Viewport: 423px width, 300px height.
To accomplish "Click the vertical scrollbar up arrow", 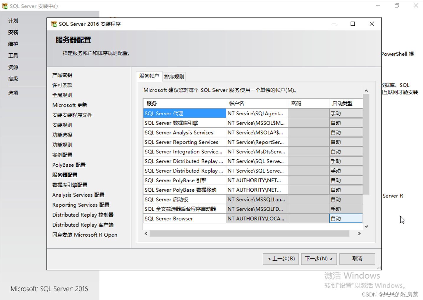I will pos(366,91).
